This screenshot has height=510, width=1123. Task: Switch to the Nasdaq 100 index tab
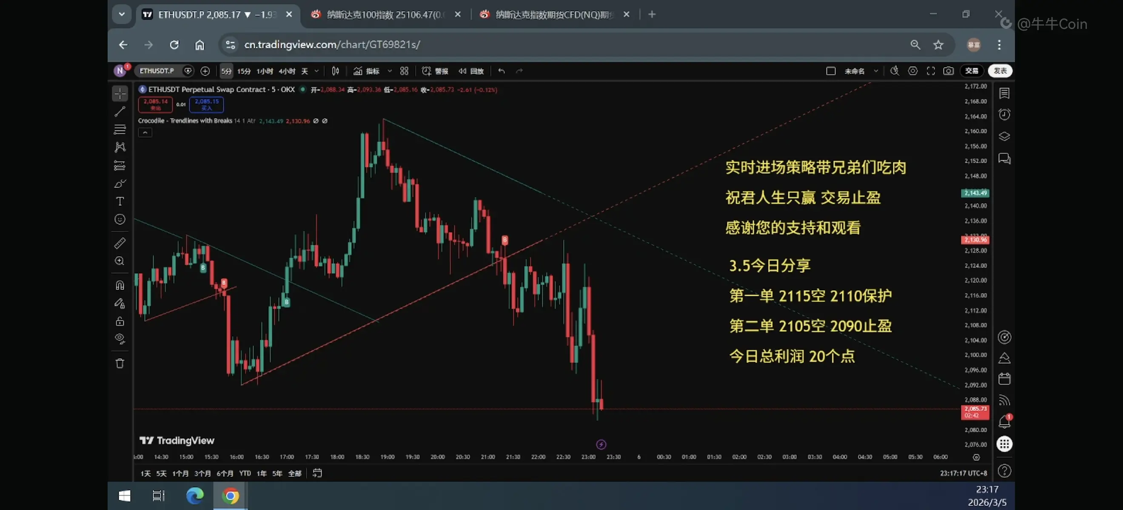click(385, 14)
